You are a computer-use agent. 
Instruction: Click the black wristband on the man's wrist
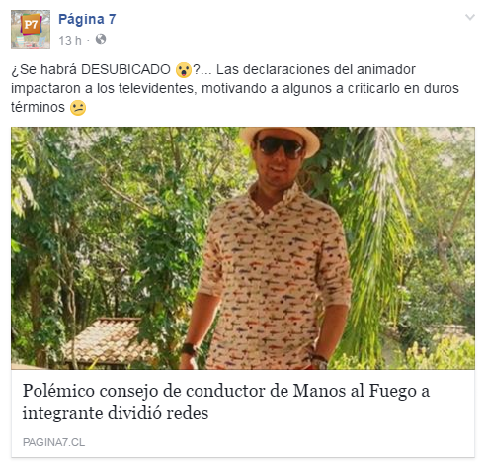(x=190, y=349)
